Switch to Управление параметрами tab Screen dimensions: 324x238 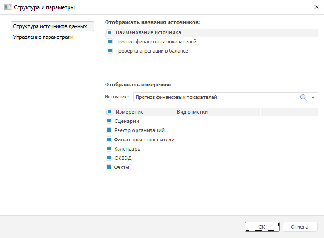[x=44, y=37]
